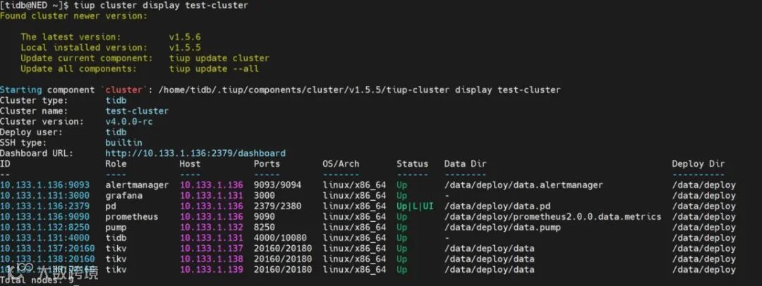Click the command text tiup update cluster
The image size is (762, 286).
click(x=219, y=58)
